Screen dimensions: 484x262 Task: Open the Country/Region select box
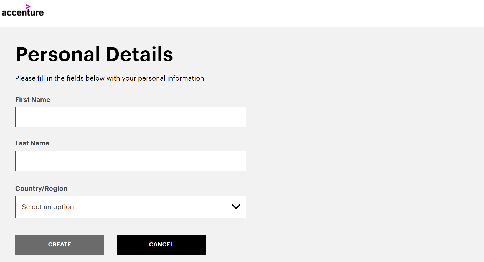tap(131, 207)
